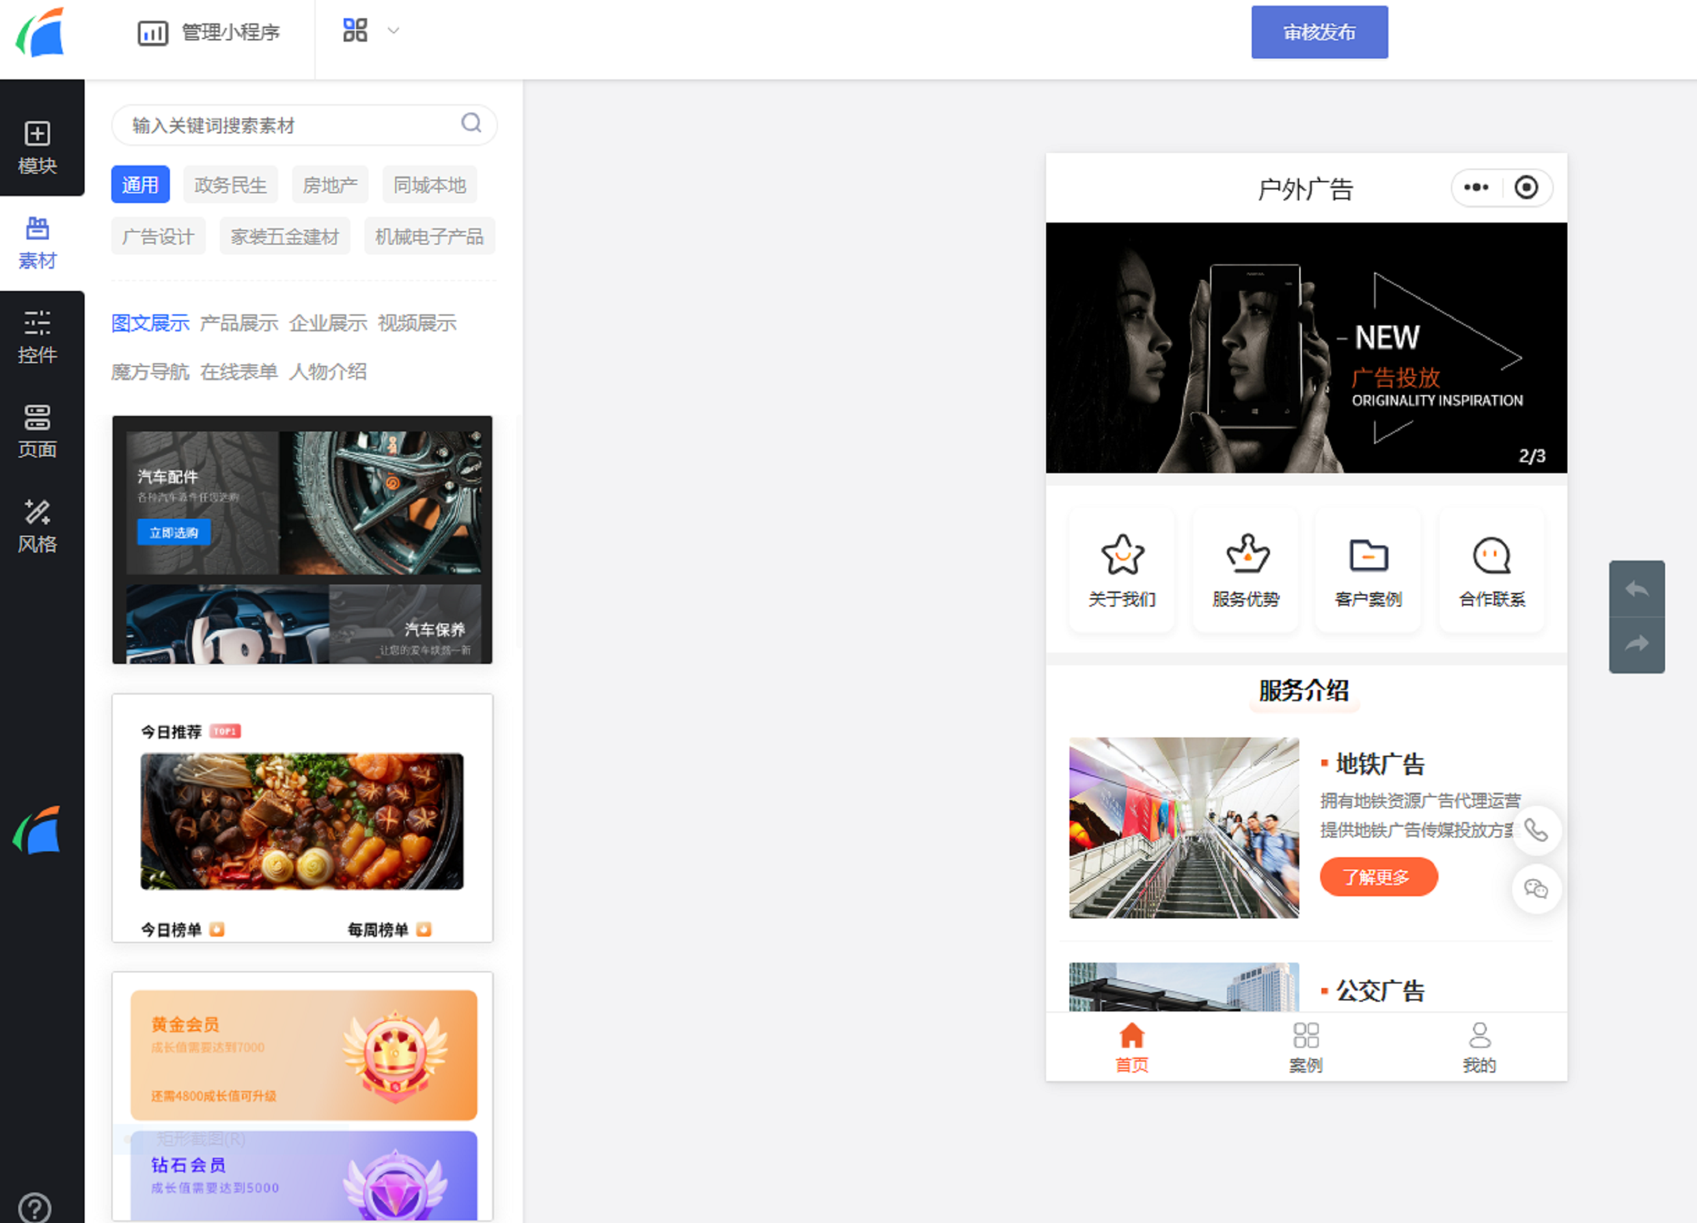Open the 页面 sidebar panel
Viewport: 1697px width, 1223px height.
click(x=37, y=431)
